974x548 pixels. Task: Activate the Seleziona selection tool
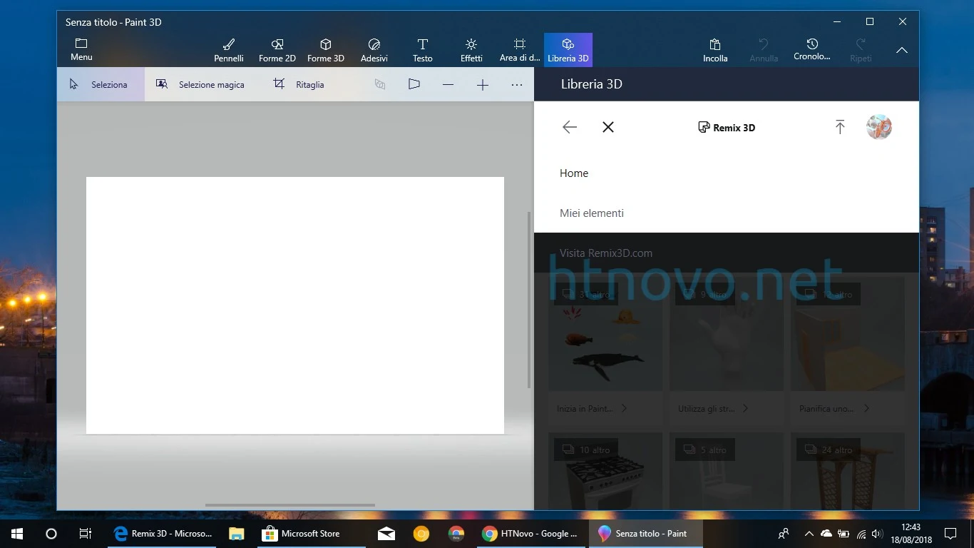[101, 84]
